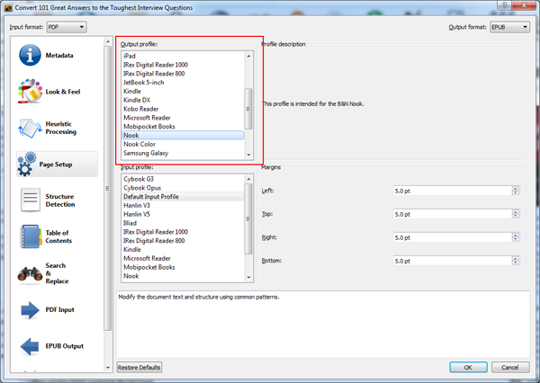Click Input profile list scrollbar thumb
540x383 pixels.
pyautogui.click(x=248, y=218)
